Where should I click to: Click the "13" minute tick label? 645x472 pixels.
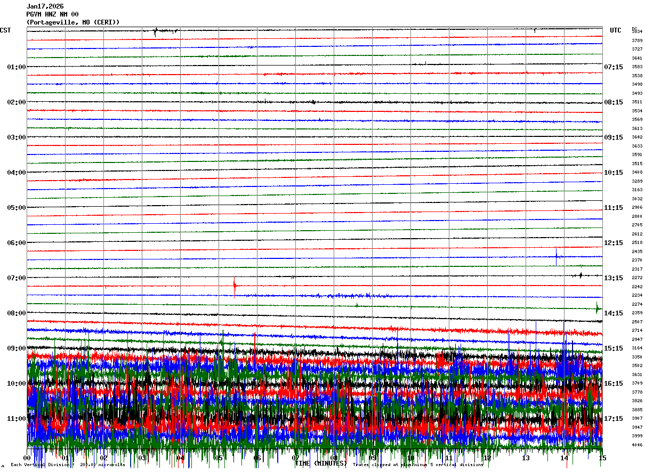tap(526, 458)
